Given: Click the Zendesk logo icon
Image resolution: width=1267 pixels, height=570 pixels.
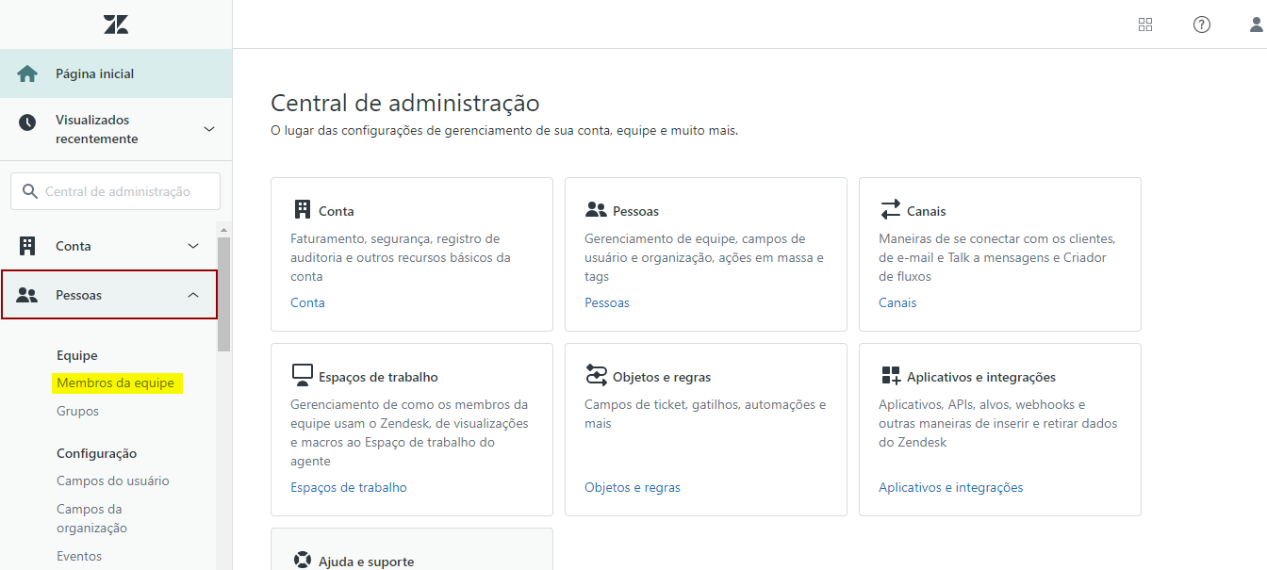Looking at the screenshot, I should 116,24.
